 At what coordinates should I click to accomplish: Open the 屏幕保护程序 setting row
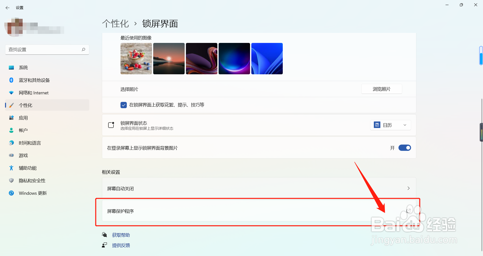click(x=259, y=211)
